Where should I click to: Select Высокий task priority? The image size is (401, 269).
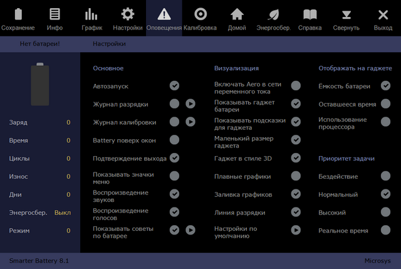point(386,212)
